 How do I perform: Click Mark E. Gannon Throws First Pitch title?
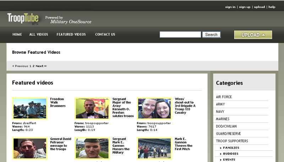coord(184,144)
